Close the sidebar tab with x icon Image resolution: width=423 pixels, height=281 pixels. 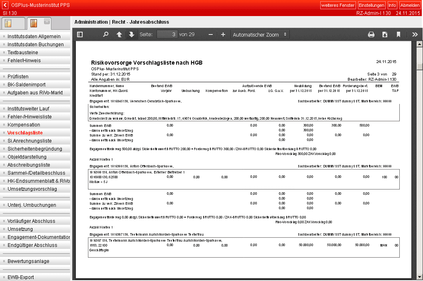click(47, 21)
